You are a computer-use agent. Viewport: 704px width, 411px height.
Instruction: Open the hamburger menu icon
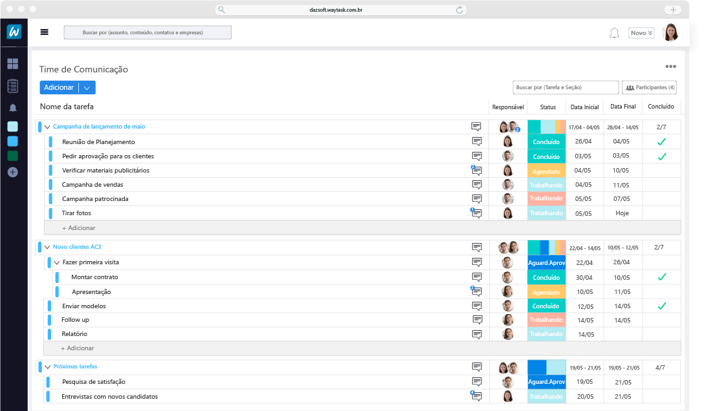(x=45, y=32)
